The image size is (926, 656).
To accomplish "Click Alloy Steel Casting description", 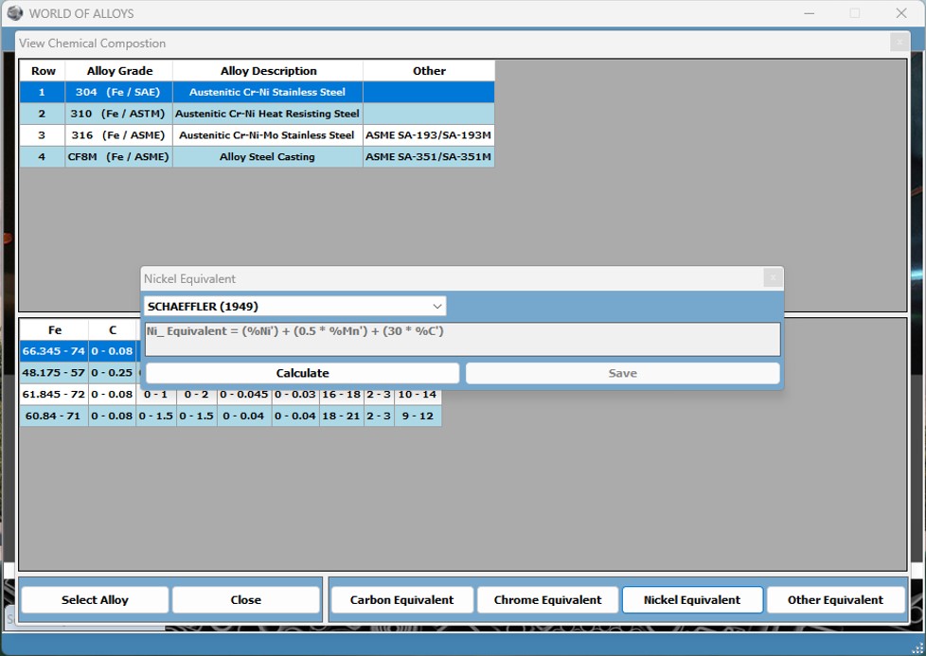I will click(x=268, y=156).
